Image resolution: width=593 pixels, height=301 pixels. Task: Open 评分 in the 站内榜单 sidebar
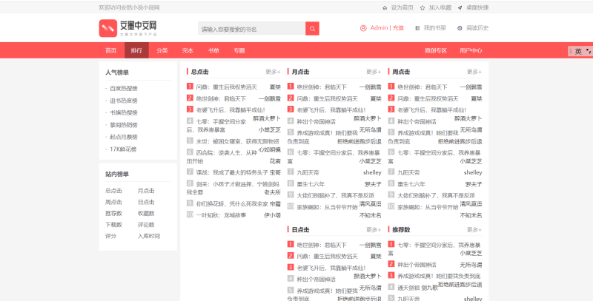tap(110, 236)
